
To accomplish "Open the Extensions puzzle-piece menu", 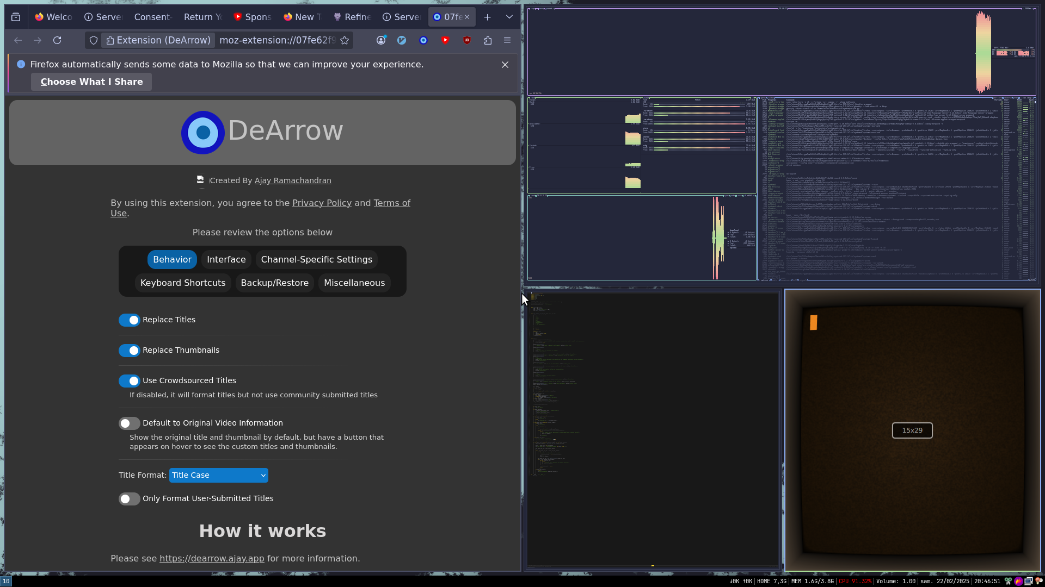I will (488, 40).
